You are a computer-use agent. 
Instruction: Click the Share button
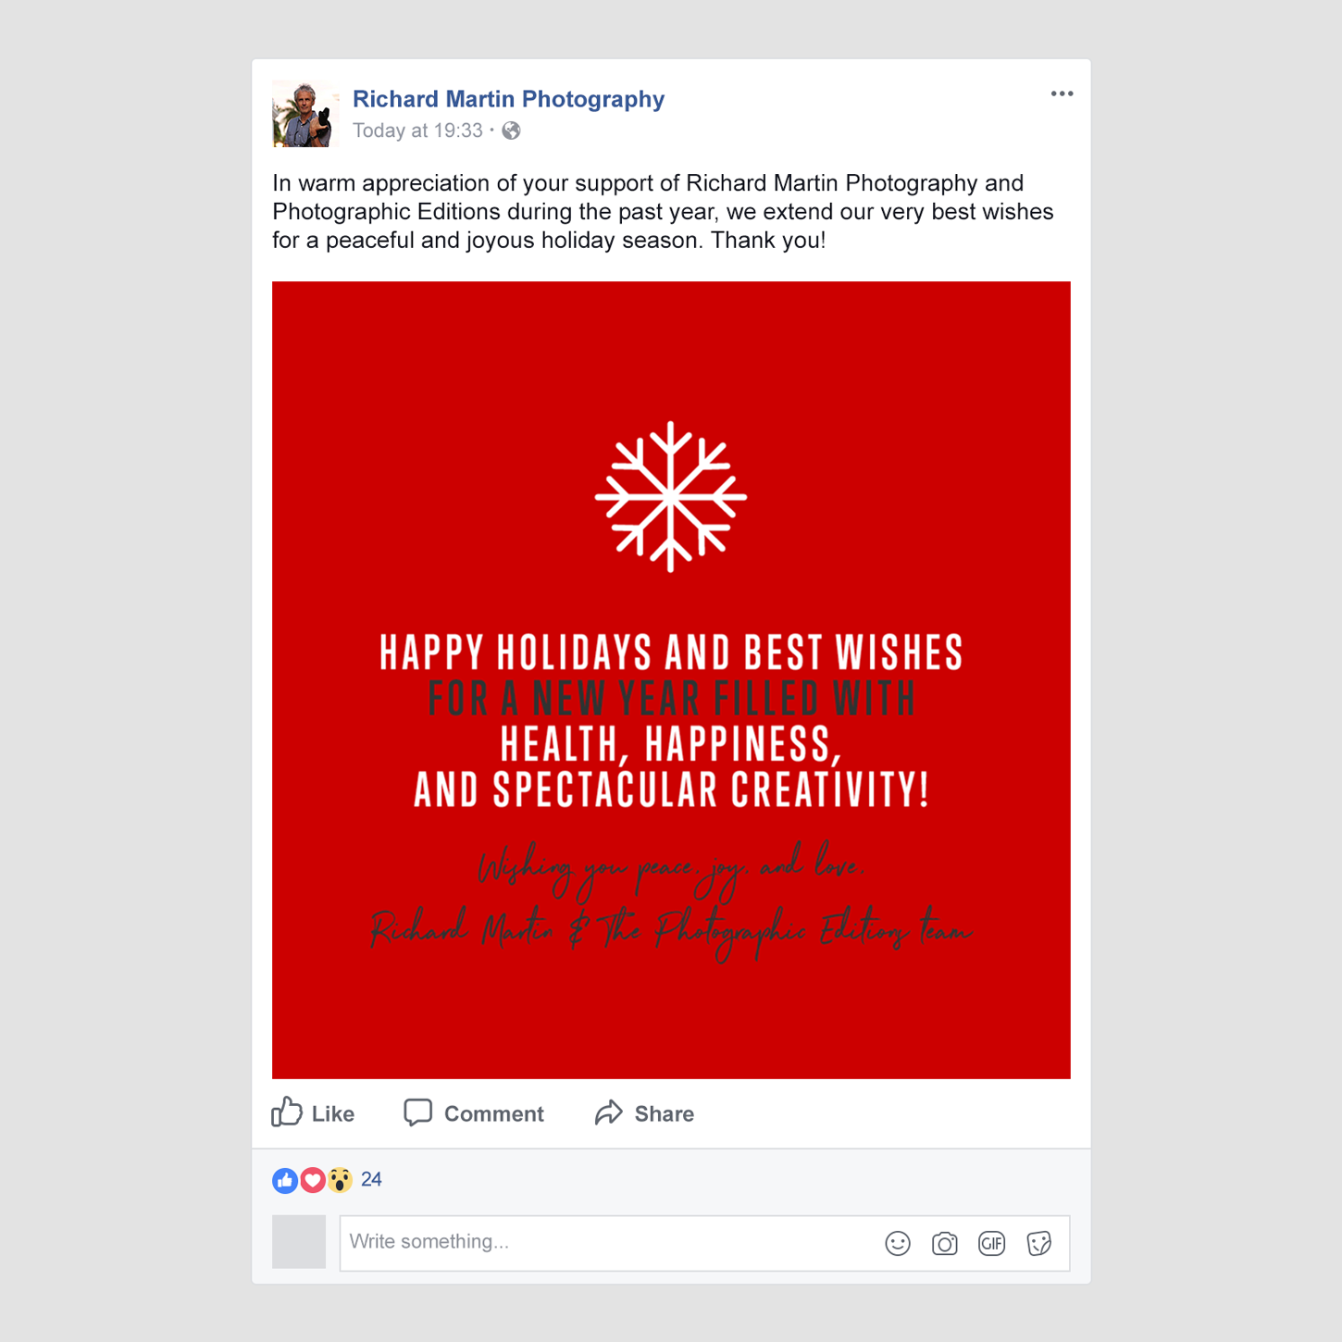click(x=644, y=1112)
